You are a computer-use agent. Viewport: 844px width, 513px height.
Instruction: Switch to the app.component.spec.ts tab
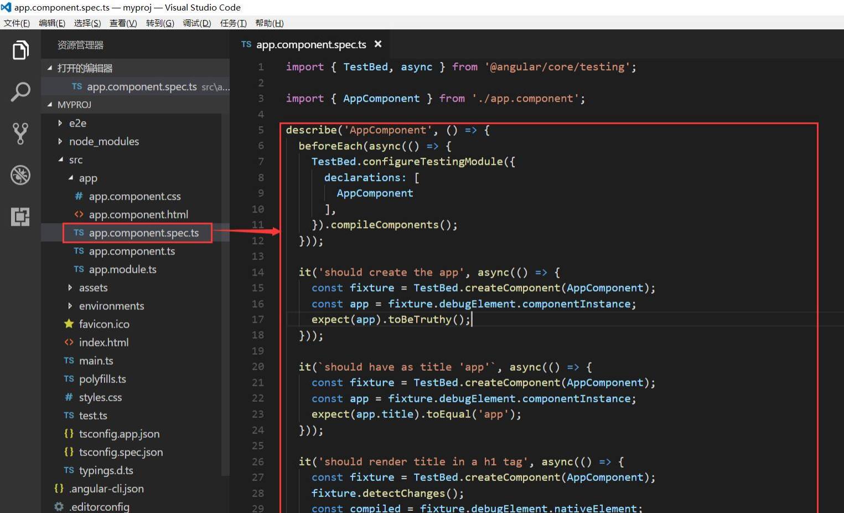tap(310, 44)
